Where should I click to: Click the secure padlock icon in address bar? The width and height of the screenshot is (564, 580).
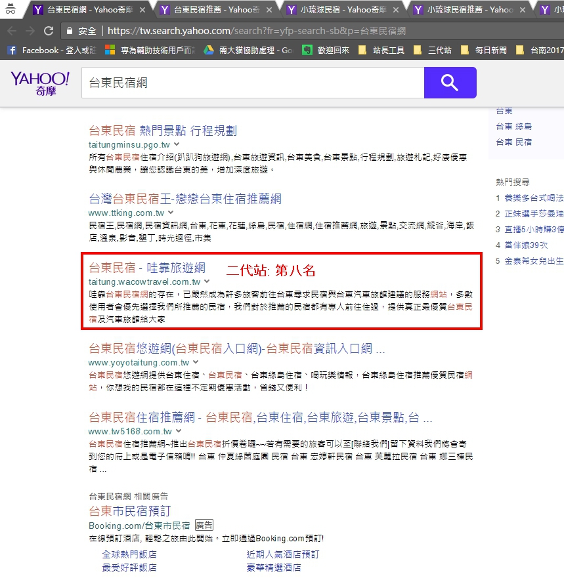[x=69, y=31]
